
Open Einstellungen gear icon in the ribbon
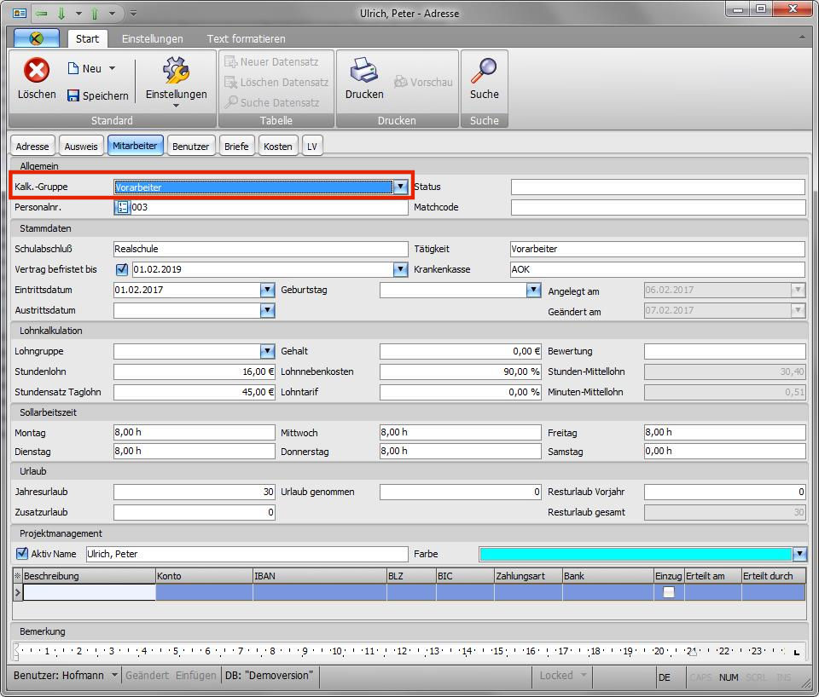[176, 70]
